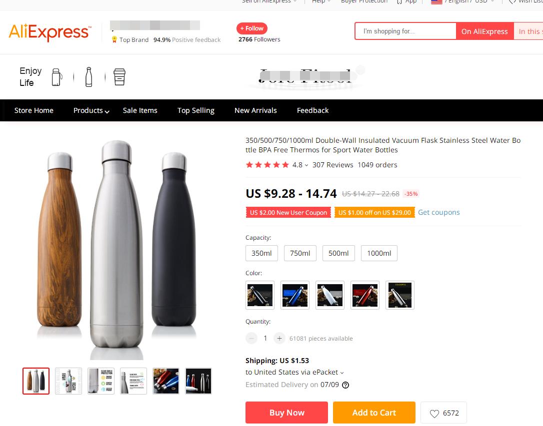Viewport: 543px width, 426px height.
Task: Select the 350ml capacity option
Action: coord(261,253)
